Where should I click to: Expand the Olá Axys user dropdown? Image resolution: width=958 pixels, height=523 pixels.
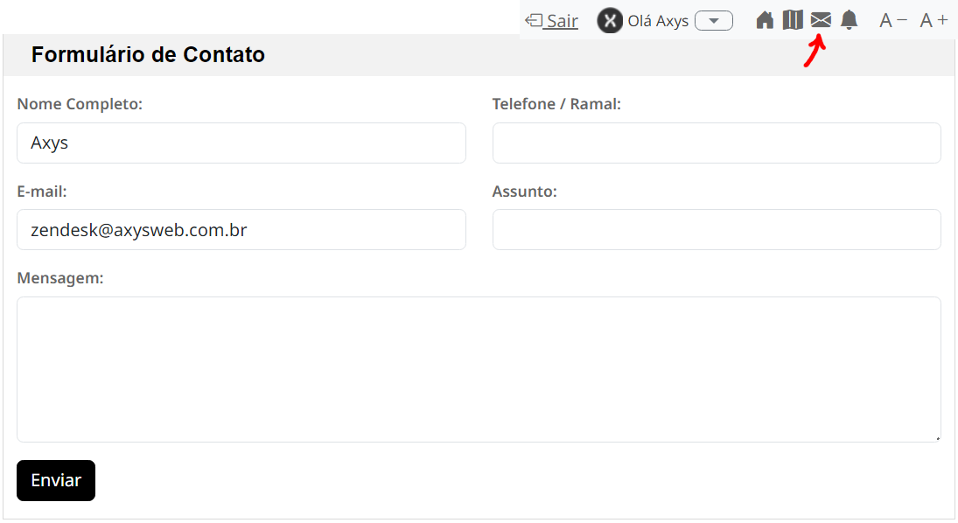tap(714, 21)
